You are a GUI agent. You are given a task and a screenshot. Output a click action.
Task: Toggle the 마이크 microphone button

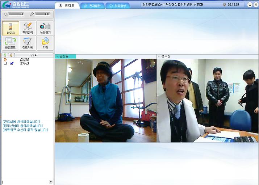pyautogui.click(x=10, y=28)
